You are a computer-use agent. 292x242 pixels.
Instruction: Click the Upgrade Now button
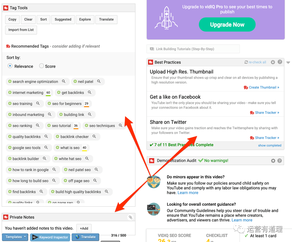click(227, 25)
